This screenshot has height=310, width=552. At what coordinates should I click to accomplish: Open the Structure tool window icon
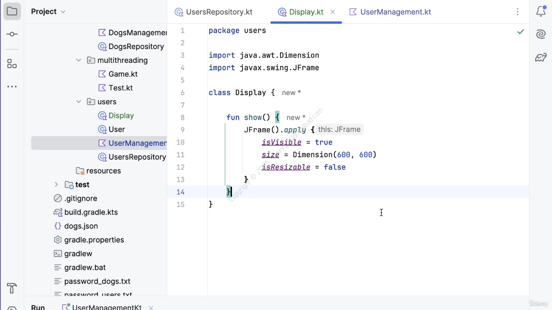12,64
